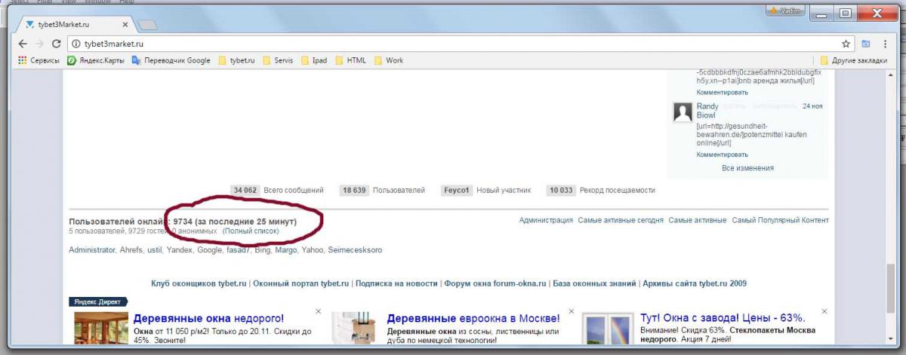
Task: Open the HTML bookmark folder
Action: 351,60
